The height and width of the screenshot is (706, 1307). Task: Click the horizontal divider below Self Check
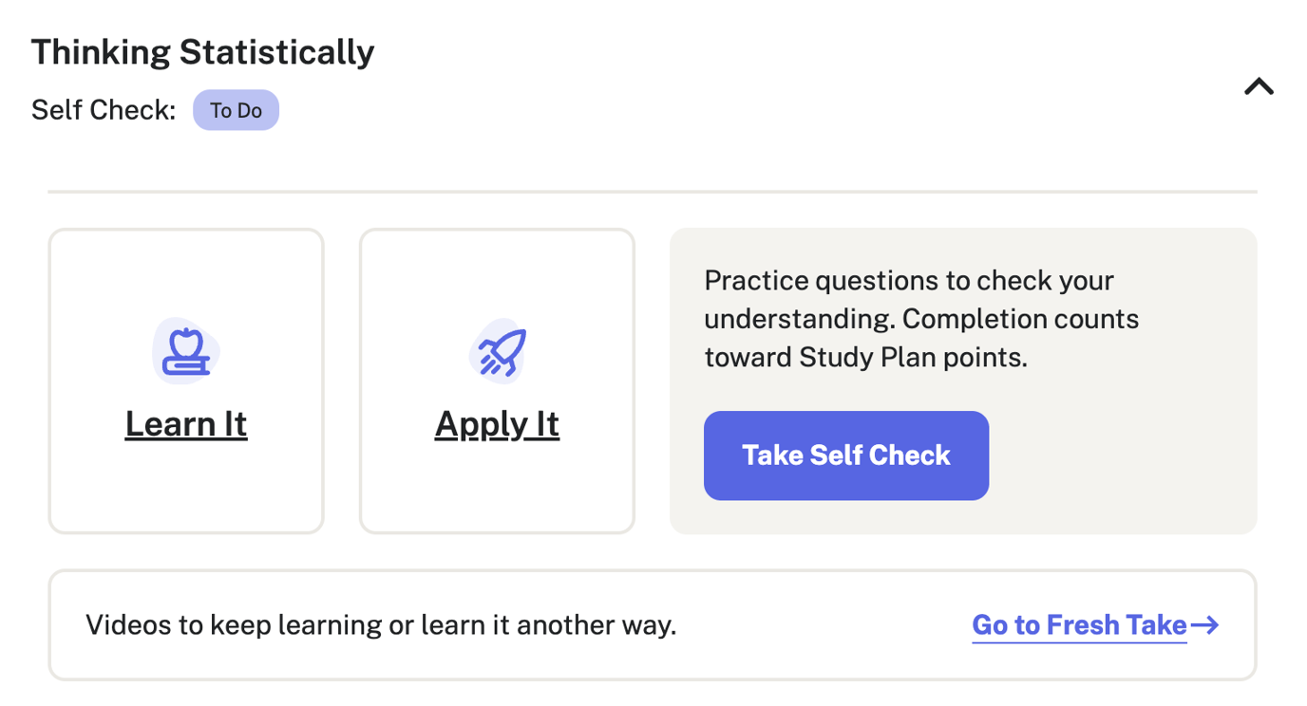click(652, 192)
